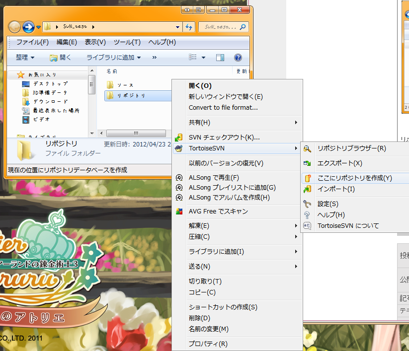Click the horizontal scrollbar thumb in file list

pyautogui.click(x=136, y=133)
